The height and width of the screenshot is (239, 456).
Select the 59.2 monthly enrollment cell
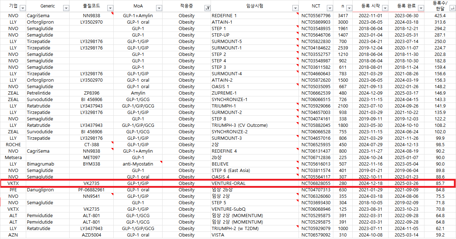click(x=440, y=235)
